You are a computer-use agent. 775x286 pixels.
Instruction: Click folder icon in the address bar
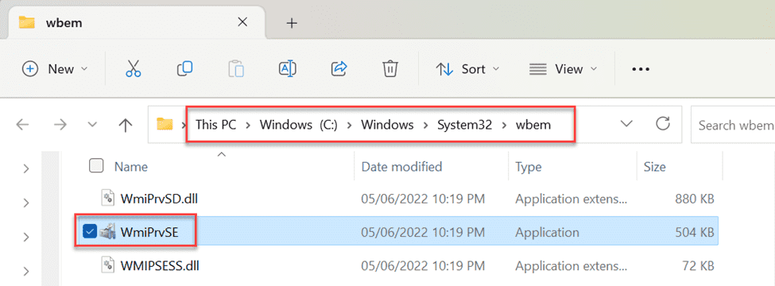click(x=164, y=124)
